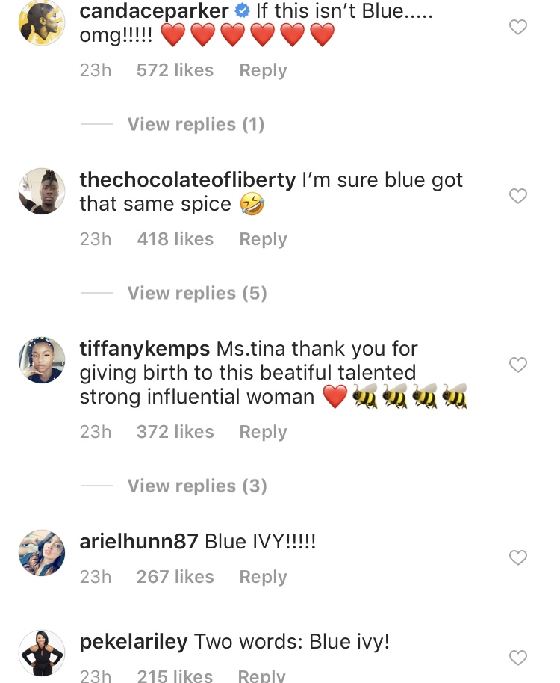Open the candaceparker username link
Screen dimensions: 560x683
153,11
